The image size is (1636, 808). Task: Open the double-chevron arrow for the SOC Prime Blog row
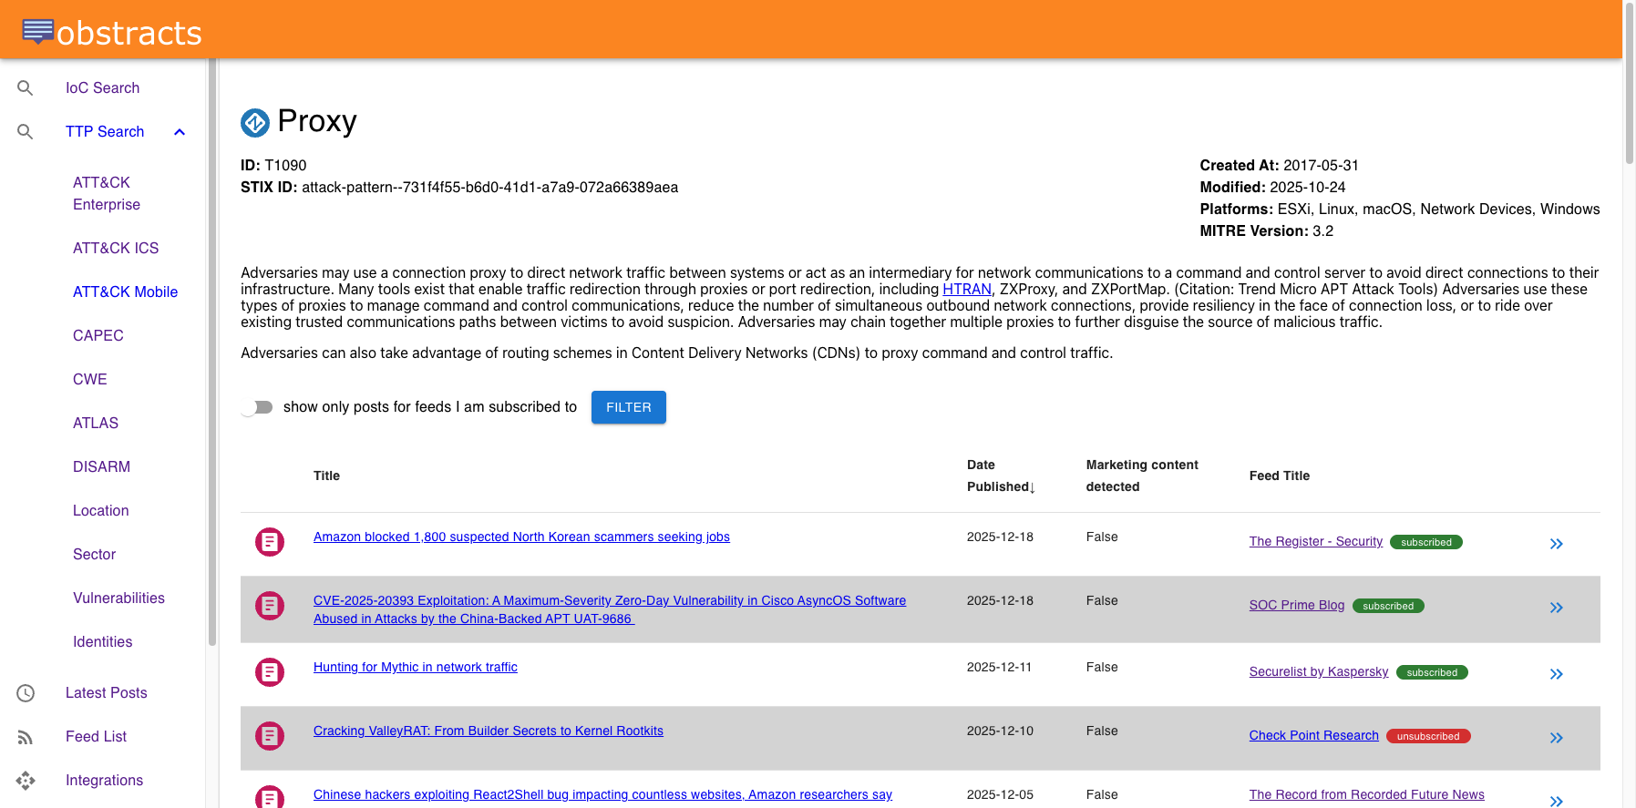[1556, 608]
